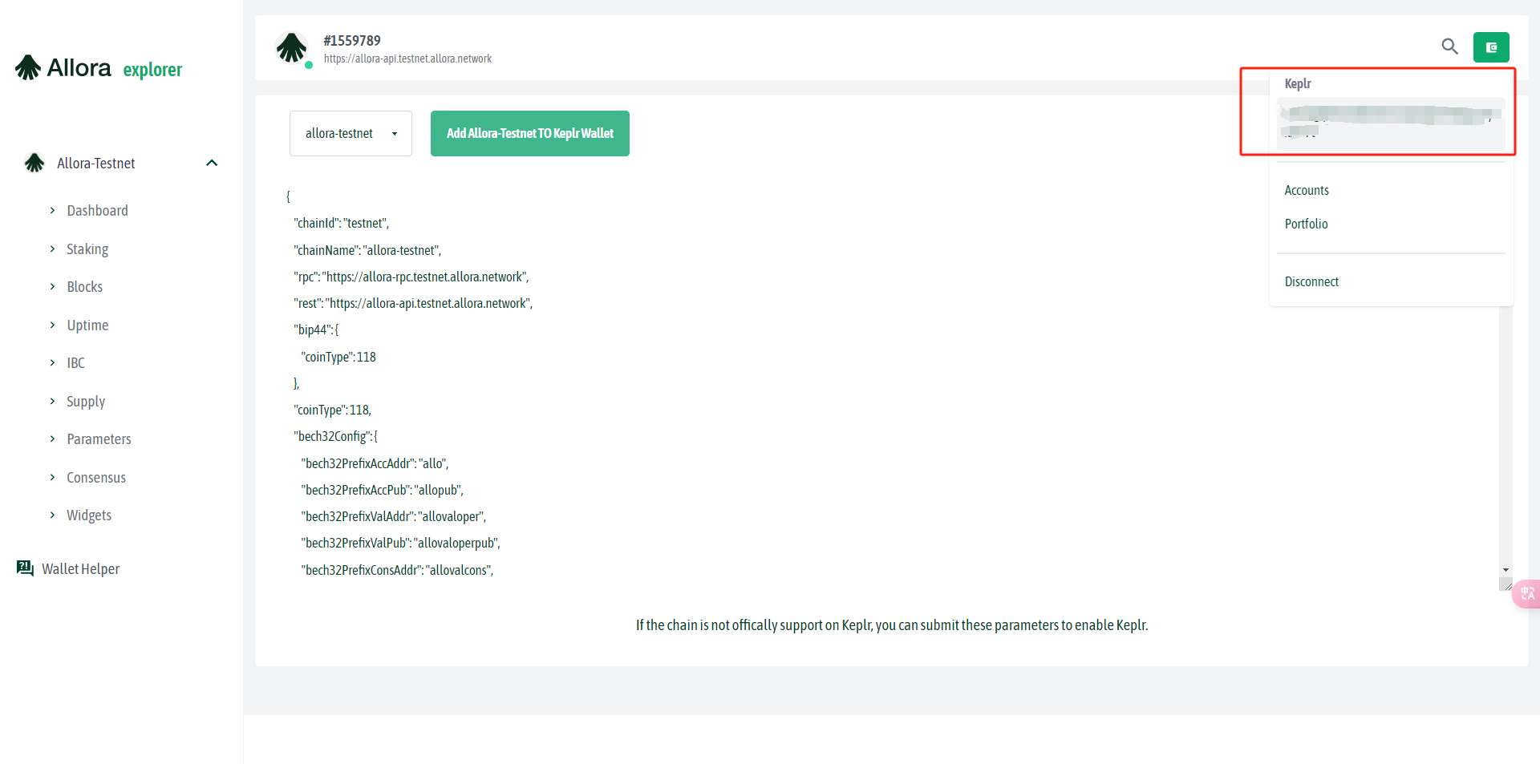Click the Keplr wallet label
1540x764 pixels.
(1298, 83)
